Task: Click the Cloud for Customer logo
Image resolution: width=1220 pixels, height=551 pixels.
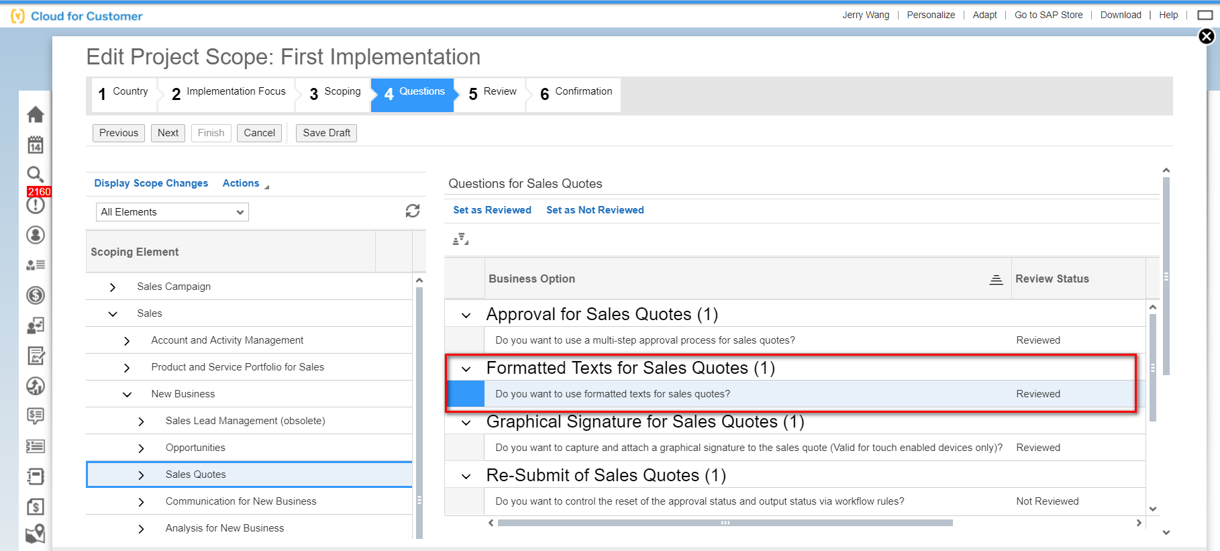Action: tap(77, 16)
